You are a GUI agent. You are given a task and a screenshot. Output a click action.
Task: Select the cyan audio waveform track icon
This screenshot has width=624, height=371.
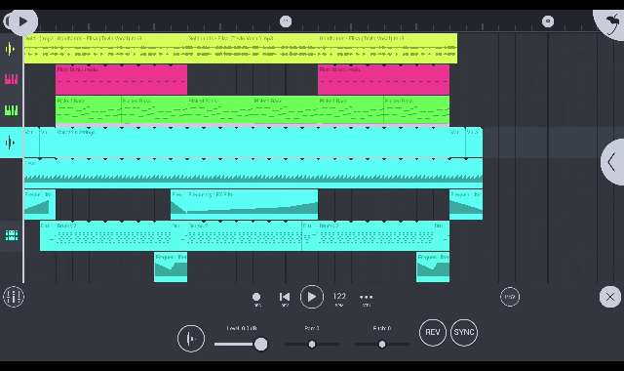[x=11, y=143]
